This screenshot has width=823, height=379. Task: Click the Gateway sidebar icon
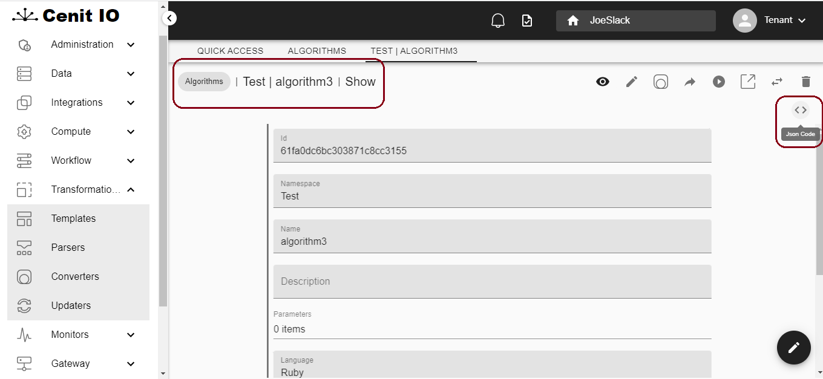point(24,364)
